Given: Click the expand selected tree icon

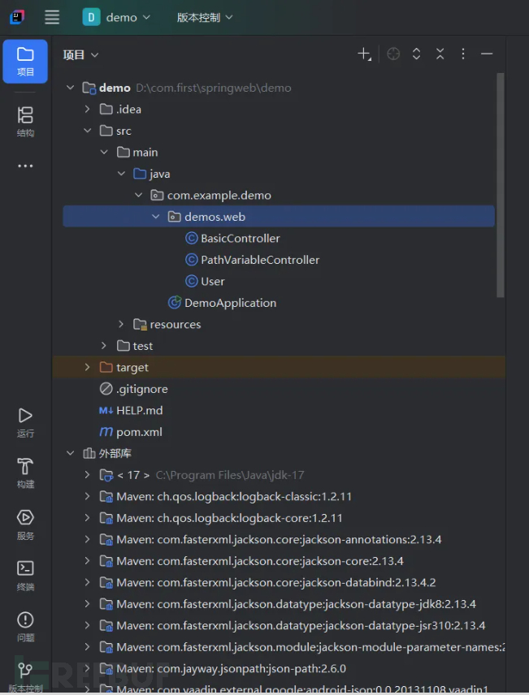Looking at the screenshot, I should pos(416,54).
